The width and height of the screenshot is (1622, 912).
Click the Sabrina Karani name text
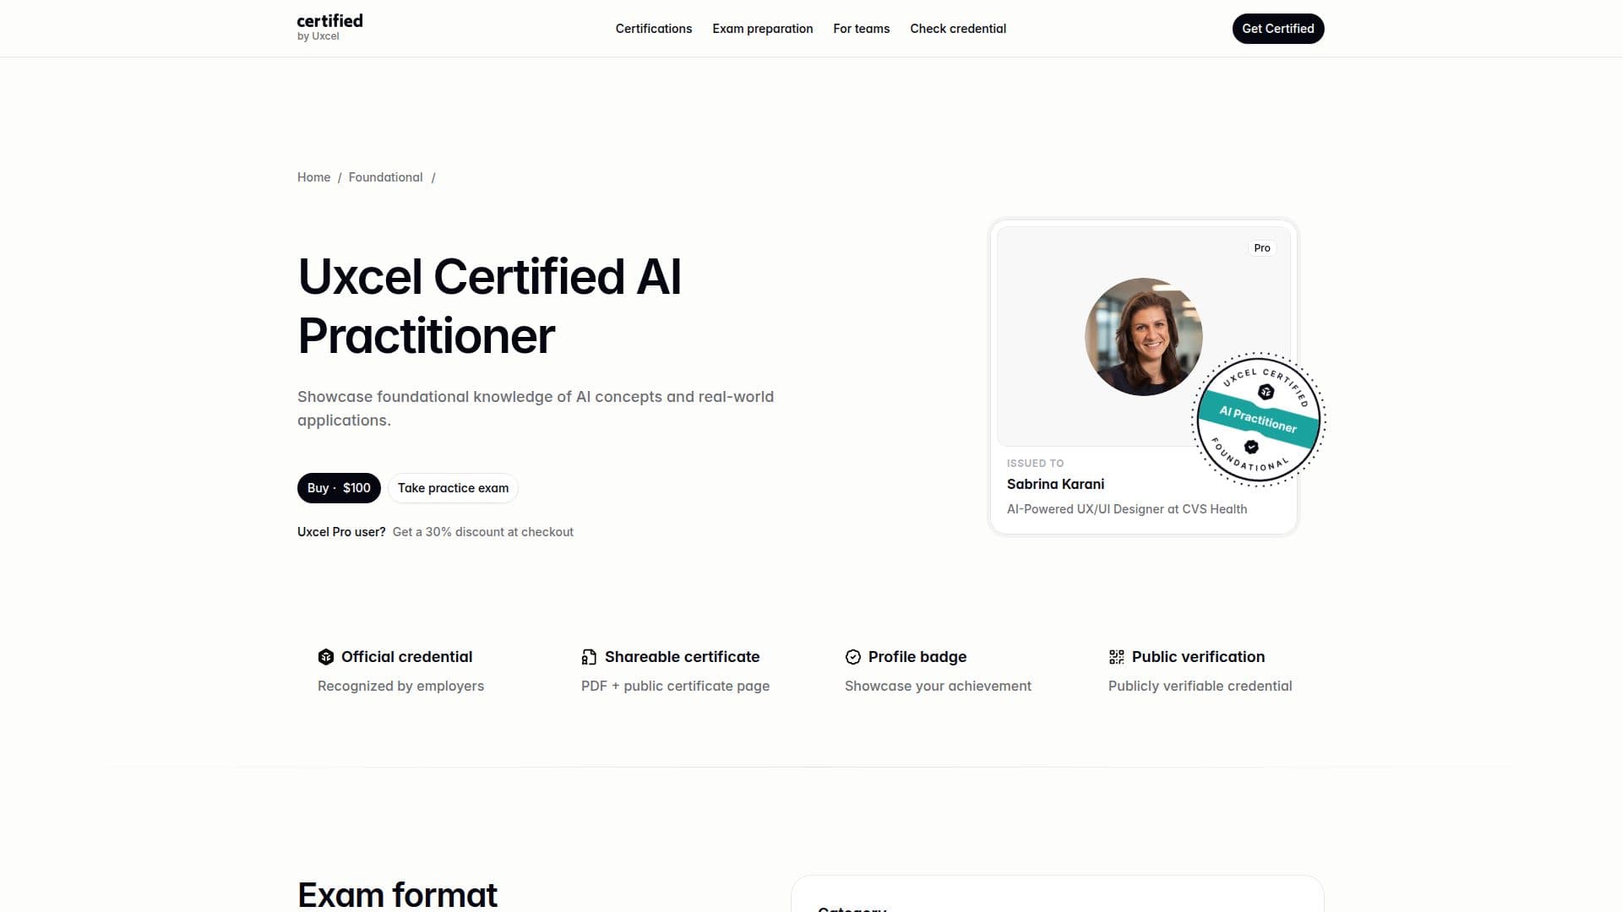[1055, 484]
